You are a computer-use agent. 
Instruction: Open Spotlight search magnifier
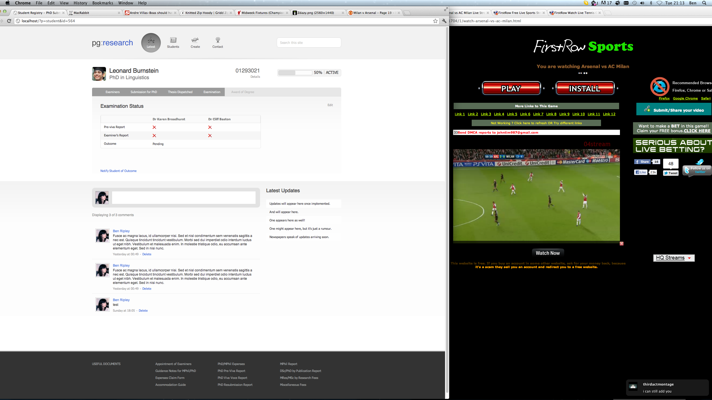pos(704,3)
